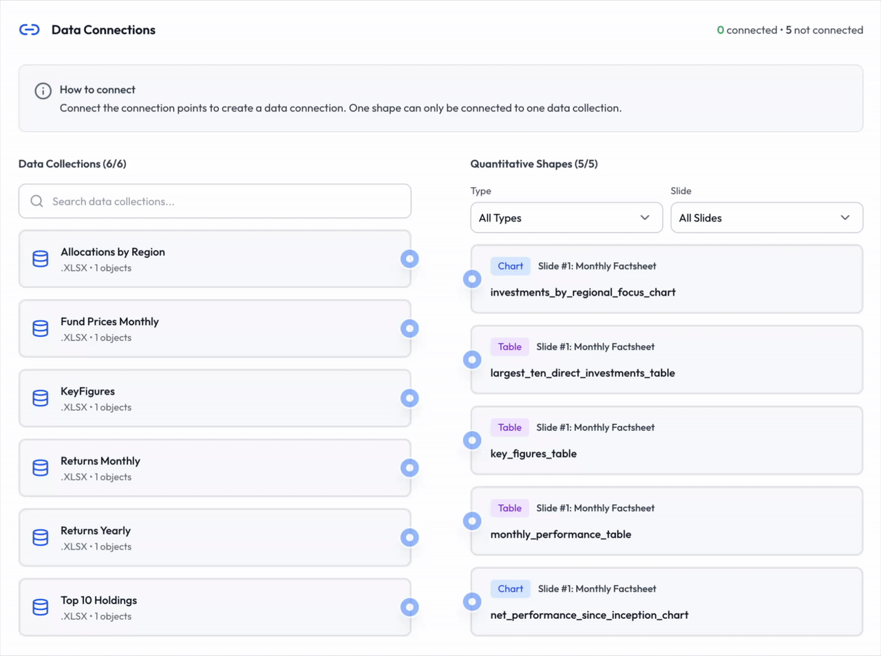This screenshot has width=881, height=656.
Task: Open the All Slides dropdown
Action: tap(766, 217)
